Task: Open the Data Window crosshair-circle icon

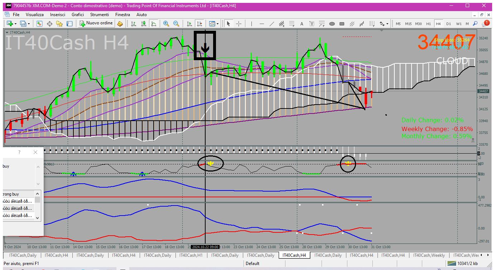Action: coord(49,24)
